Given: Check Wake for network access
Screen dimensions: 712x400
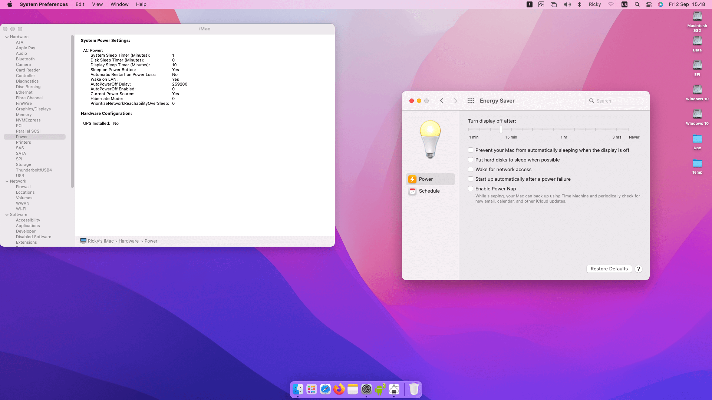Looking at the screenshot, I should [x=471, y=169].
